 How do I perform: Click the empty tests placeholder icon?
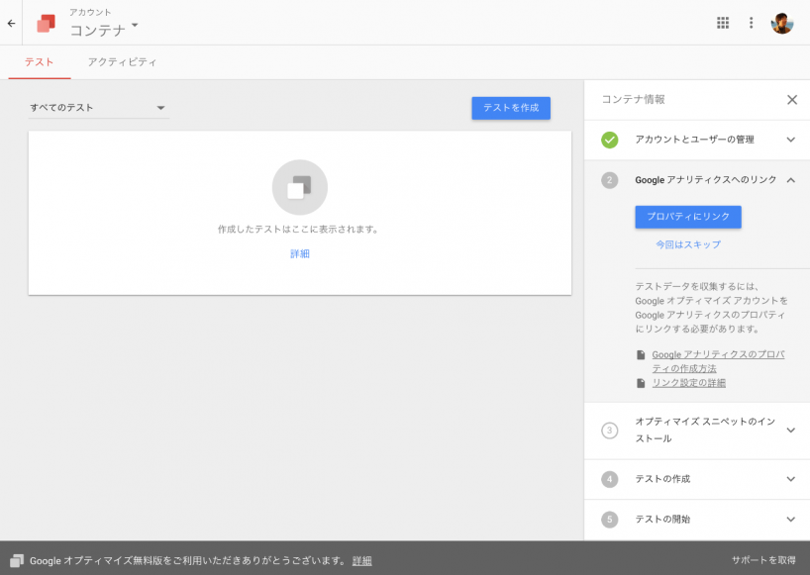tap(299, 188)
